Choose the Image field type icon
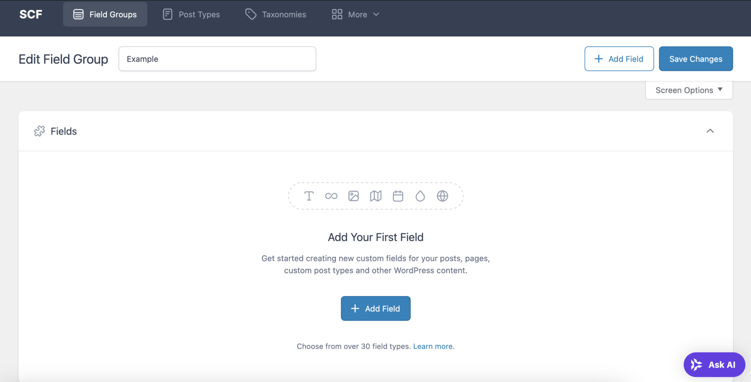The width and height of the screenshot is (751, 382). click(353, 196)
